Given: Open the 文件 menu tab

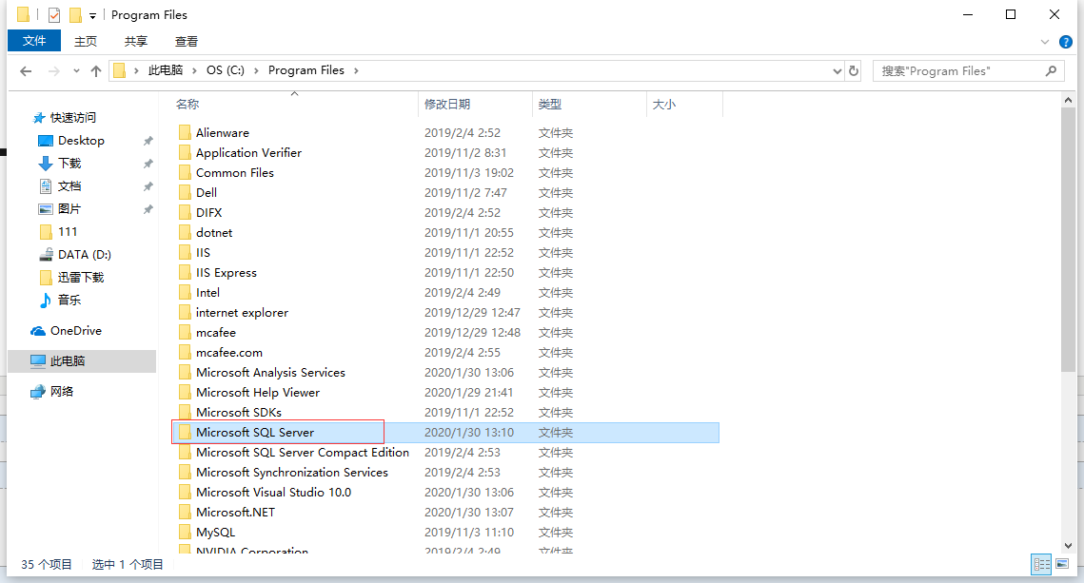Looking at the screenshot, I should [34, 41].
